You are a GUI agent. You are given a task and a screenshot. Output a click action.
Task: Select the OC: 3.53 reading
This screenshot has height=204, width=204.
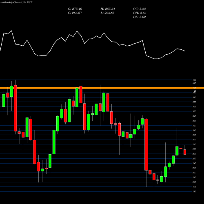tap(140, 9)
